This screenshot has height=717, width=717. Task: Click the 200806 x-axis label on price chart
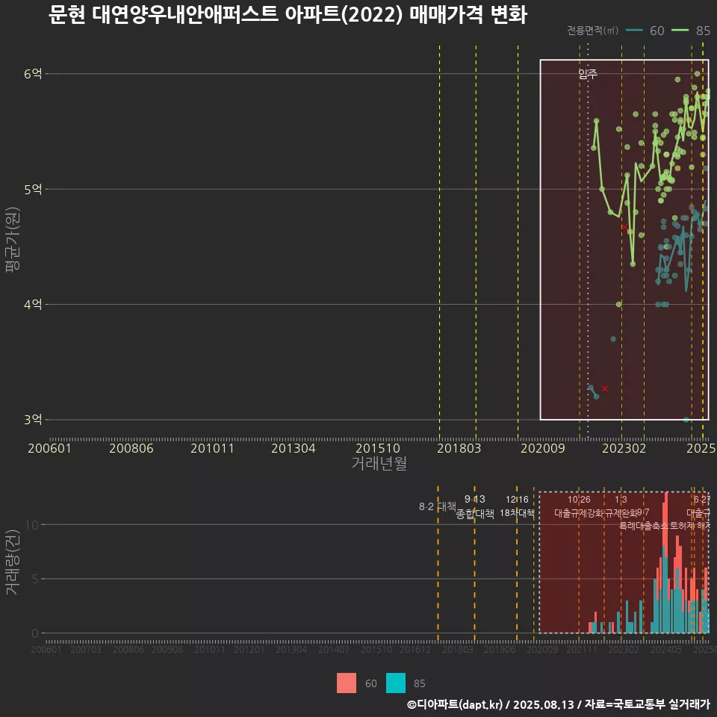(131, 448)
